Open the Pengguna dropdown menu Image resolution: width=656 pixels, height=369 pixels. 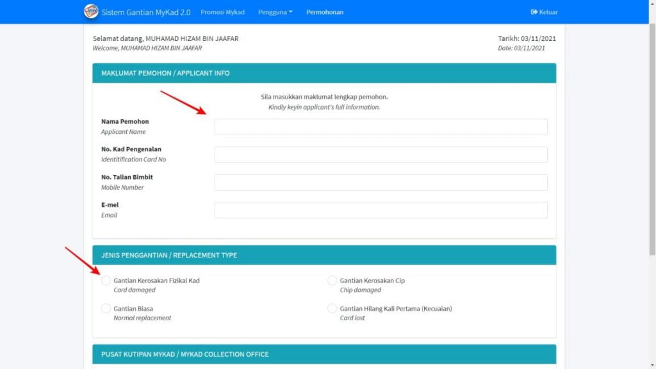click(x=275, y=12)
